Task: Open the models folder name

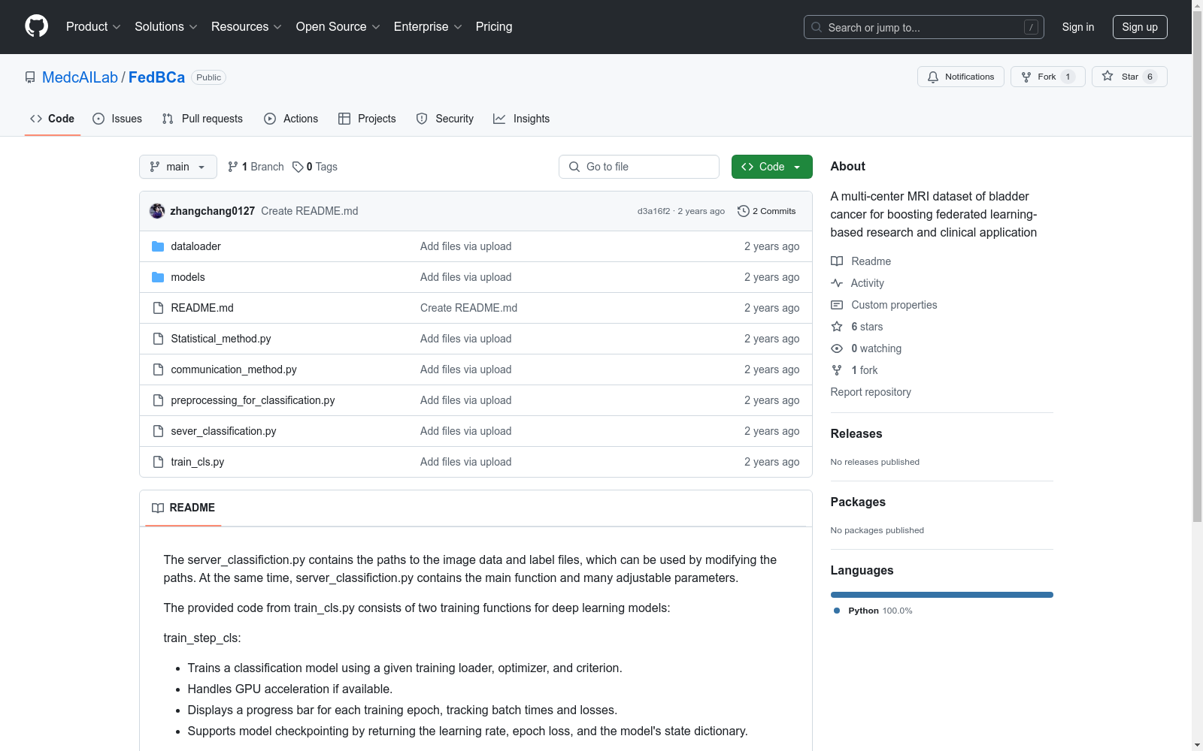Action: 188,277
